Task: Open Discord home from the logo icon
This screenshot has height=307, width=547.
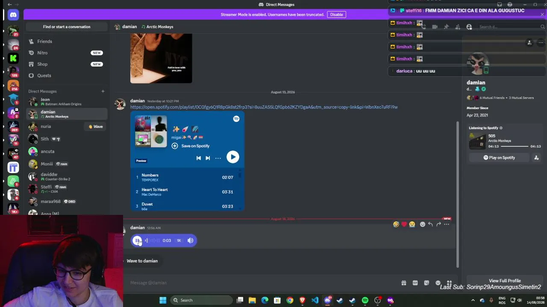Action: (13, 15)
